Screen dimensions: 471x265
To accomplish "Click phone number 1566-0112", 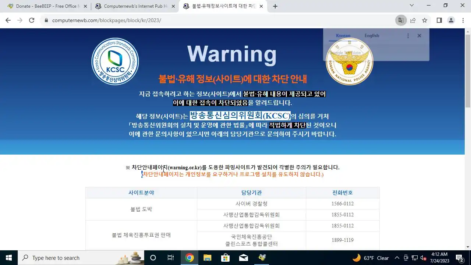I will click(343, 204).
